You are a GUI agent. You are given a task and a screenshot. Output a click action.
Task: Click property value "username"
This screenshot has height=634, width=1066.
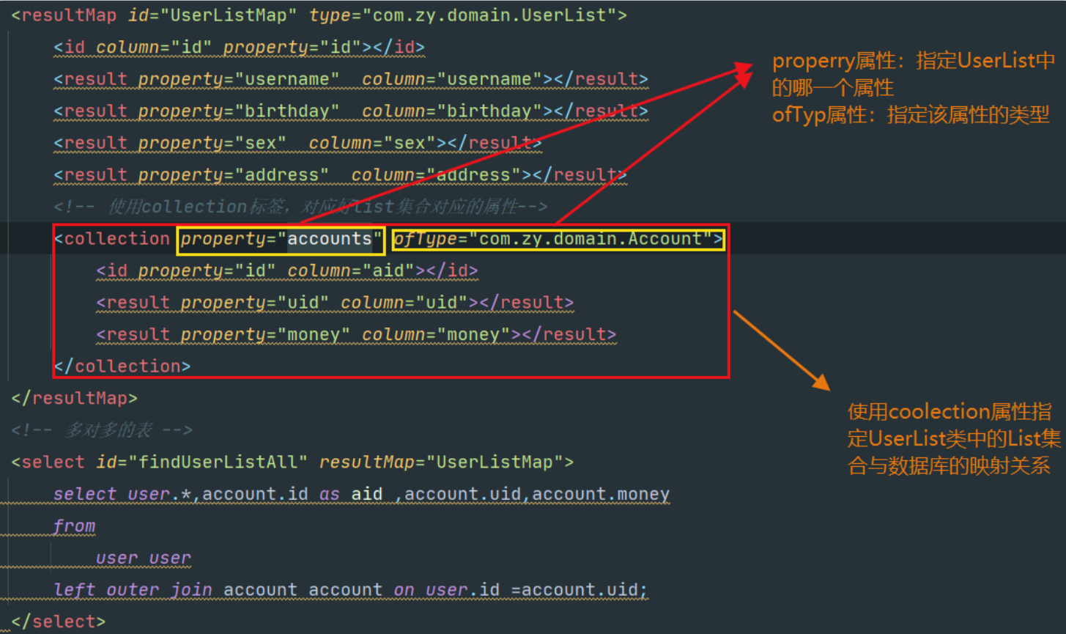[286, 79]
